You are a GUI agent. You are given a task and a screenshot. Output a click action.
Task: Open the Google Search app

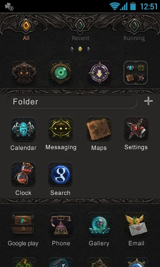[60, 174]
